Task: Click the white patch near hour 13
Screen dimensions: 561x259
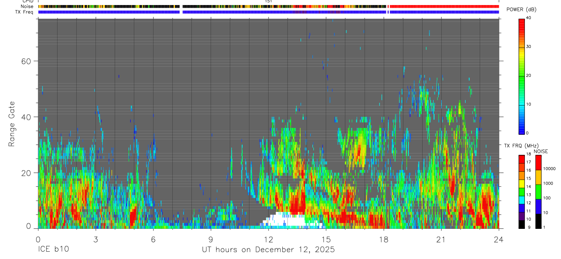Action: (x=292, y=221)
